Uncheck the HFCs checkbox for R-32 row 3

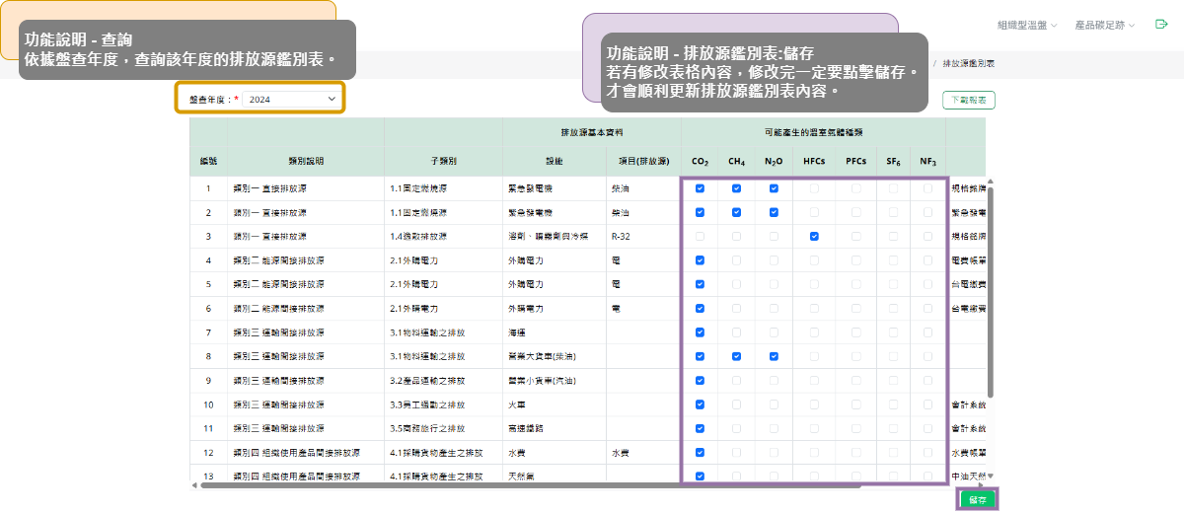pos(814,237)
